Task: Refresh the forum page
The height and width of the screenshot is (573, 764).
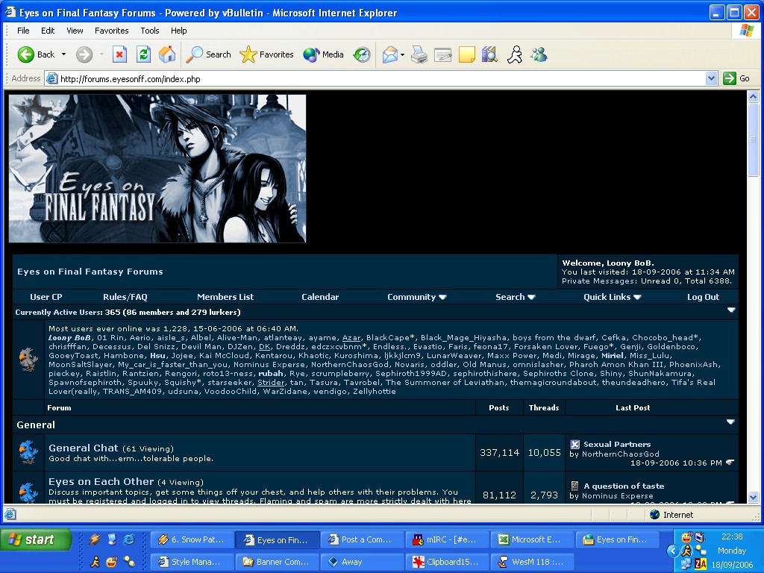Action: pos(143,54)
